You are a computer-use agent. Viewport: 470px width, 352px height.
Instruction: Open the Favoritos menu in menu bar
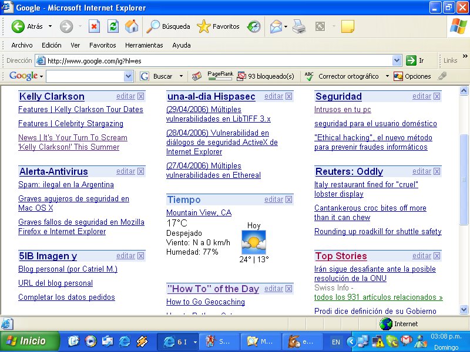tap(102, 45)
